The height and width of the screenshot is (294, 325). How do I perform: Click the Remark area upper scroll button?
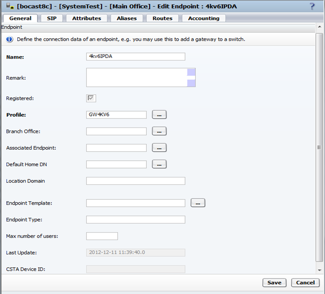pos(191,72)
